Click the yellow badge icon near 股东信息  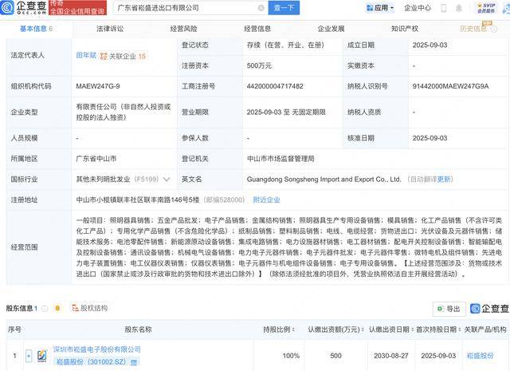(57, 308)
